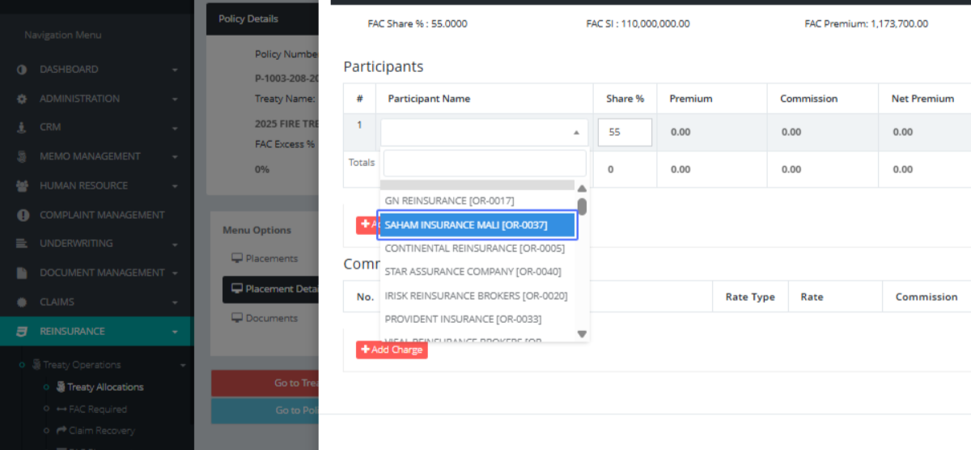Screen dimensions: 971x450
Task: Click the Human Resource people icon
Action: point(22,185)
